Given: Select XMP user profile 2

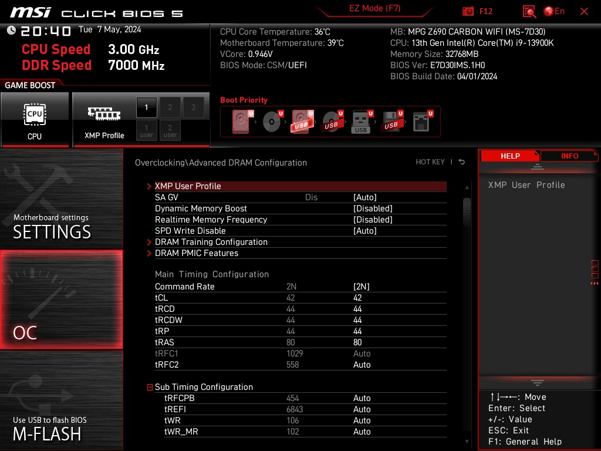Looking at the screenshot, I should (170, 131).
